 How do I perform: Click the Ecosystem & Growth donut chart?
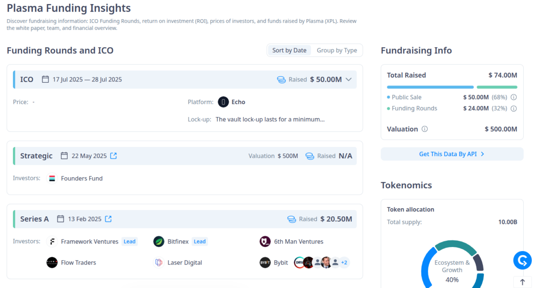coord(452,264)
